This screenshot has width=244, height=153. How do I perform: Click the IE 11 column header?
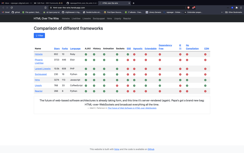(x=180, y=47)
